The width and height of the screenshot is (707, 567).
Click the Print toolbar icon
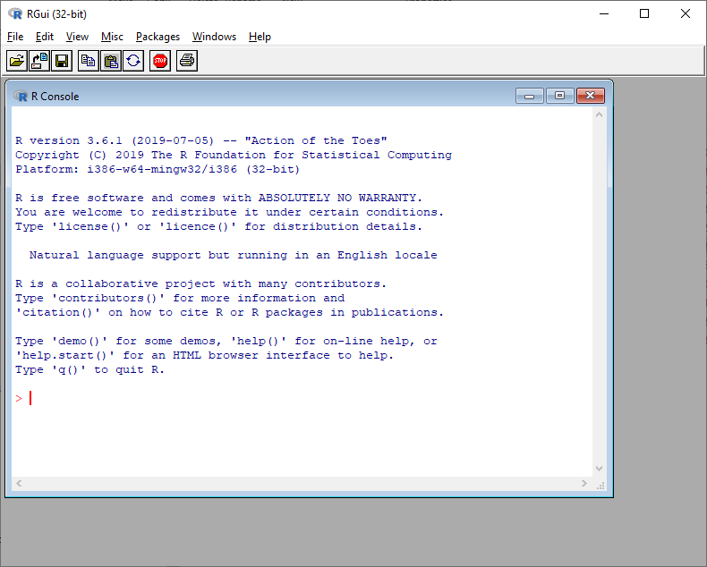(x=187, y=61)
